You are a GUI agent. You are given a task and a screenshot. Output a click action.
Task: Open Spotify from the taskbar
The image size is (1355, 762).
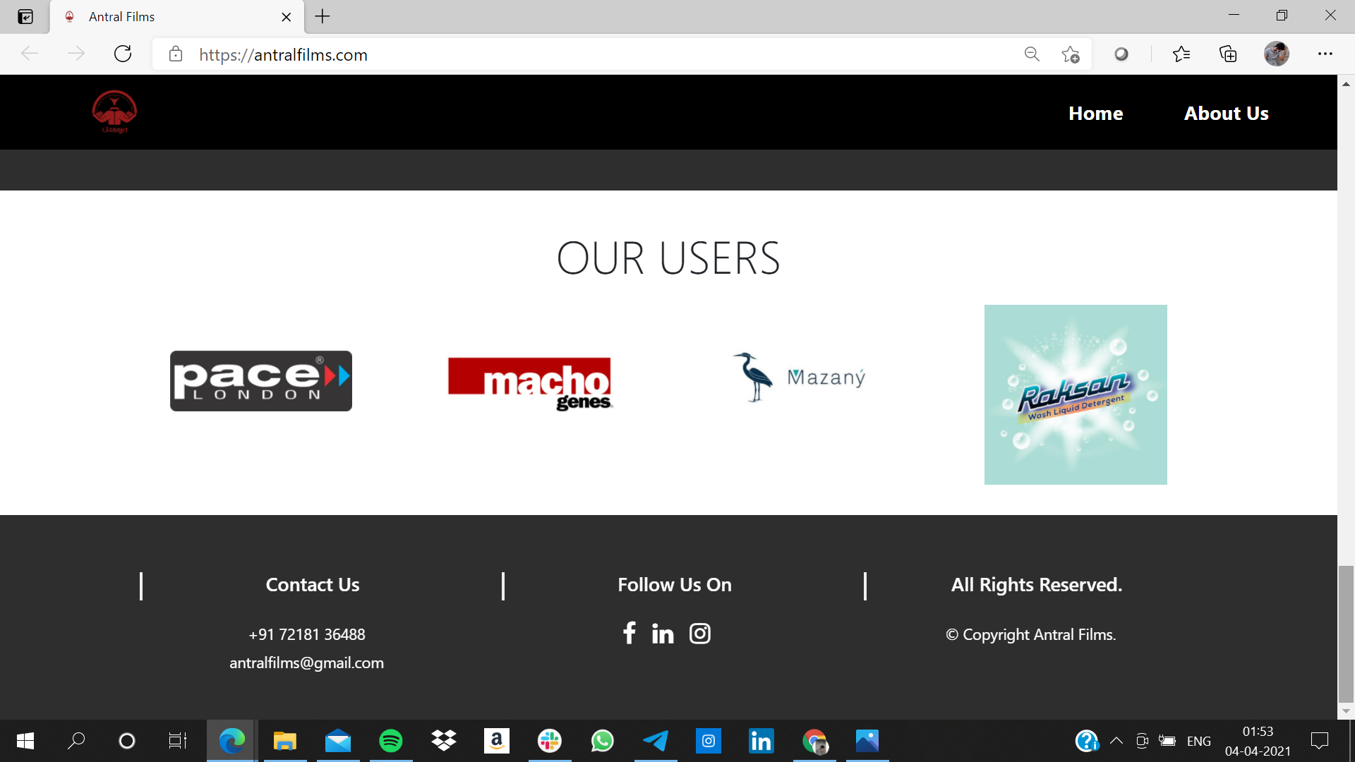click(391, 741)
